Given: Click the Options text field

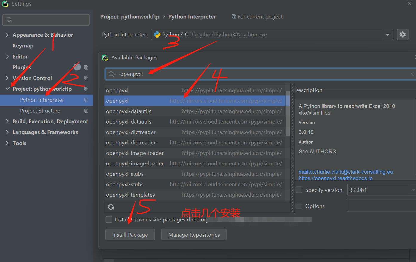Looking at the screenshot, I should pyautogui.click(x=381, y=206).
